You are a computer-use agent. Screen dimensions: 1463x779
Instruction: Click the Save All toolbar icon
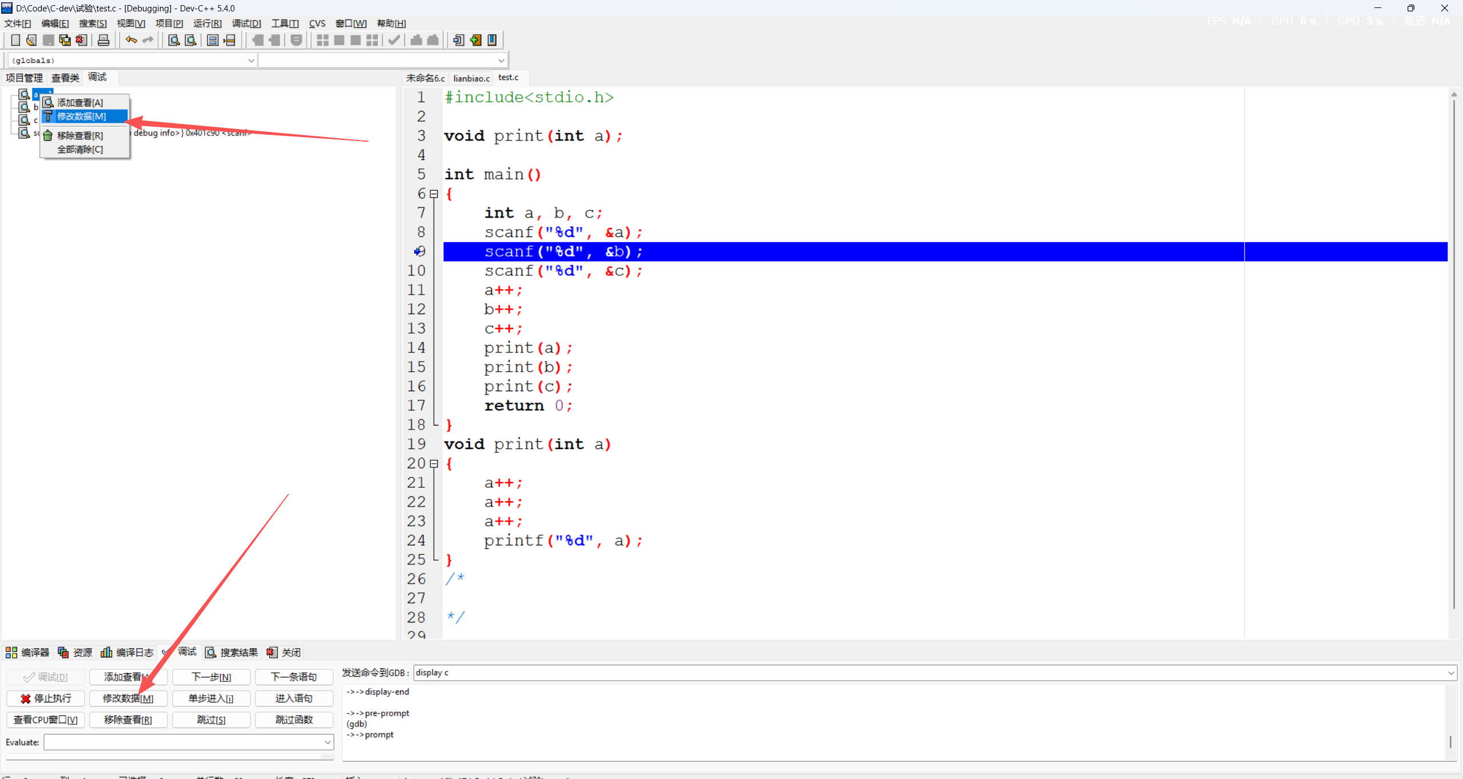[65, 40]
